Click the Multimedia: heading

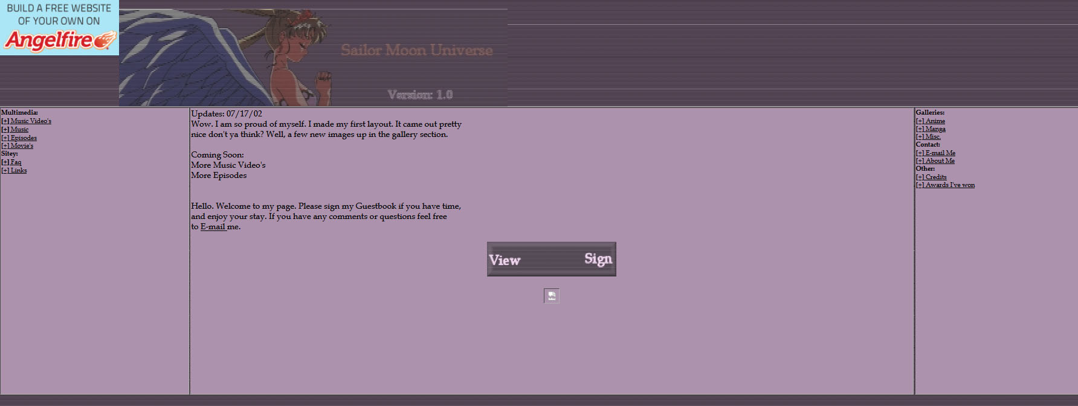click(19, 112)
